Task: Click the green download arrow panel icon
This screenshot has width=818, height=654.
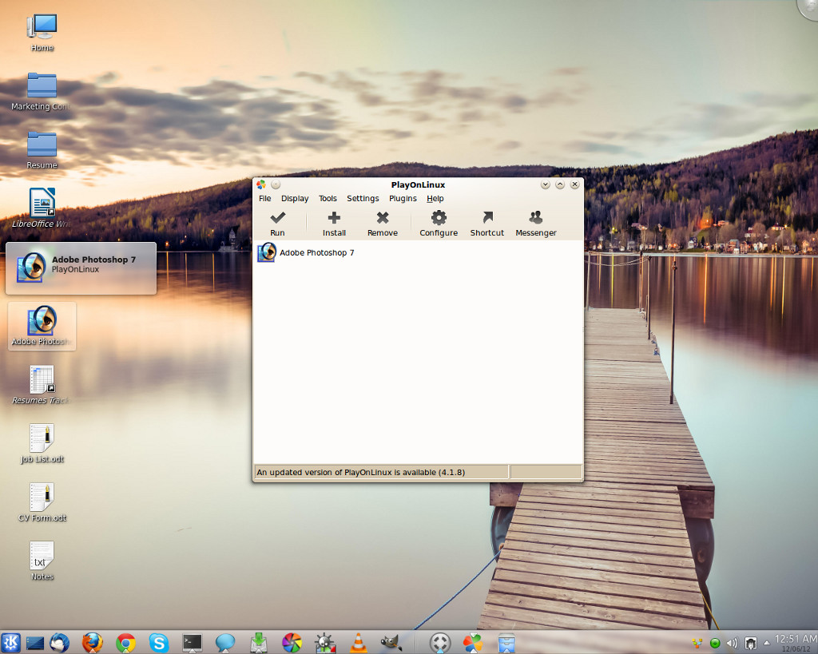Action: (258, 643)
